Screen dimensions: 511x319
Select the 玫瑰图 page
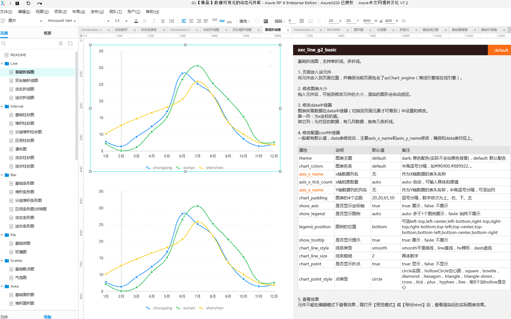click(x=21, y=252)
